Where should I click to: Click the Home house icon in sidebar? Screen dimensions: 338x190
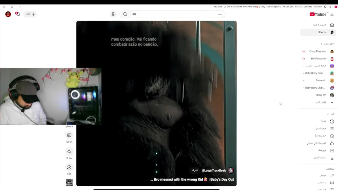click(332, 25)
